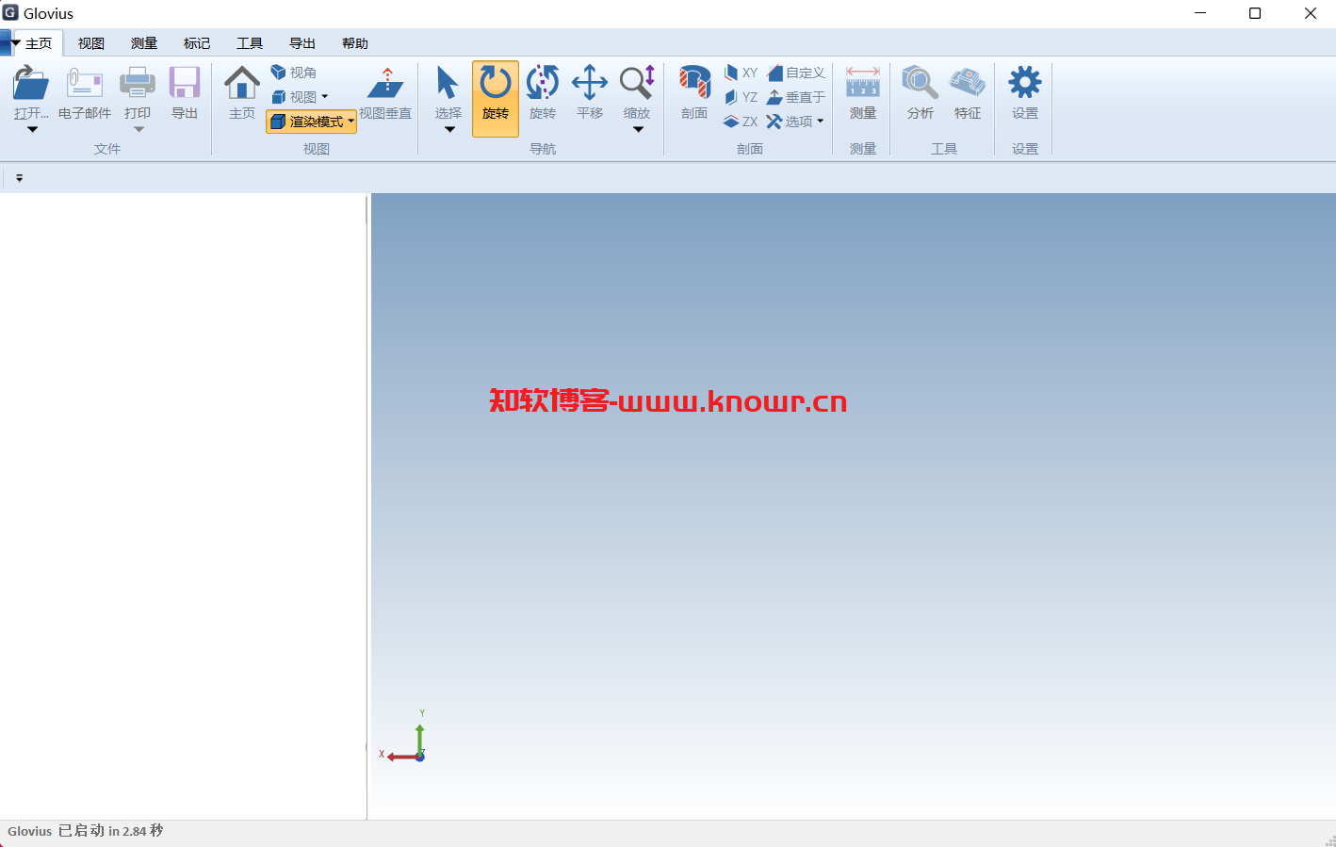Viewport: 1336px width, 847px height.
Task: Open the Render mode (渲染模式) dropdown
Action: [312, 122]
